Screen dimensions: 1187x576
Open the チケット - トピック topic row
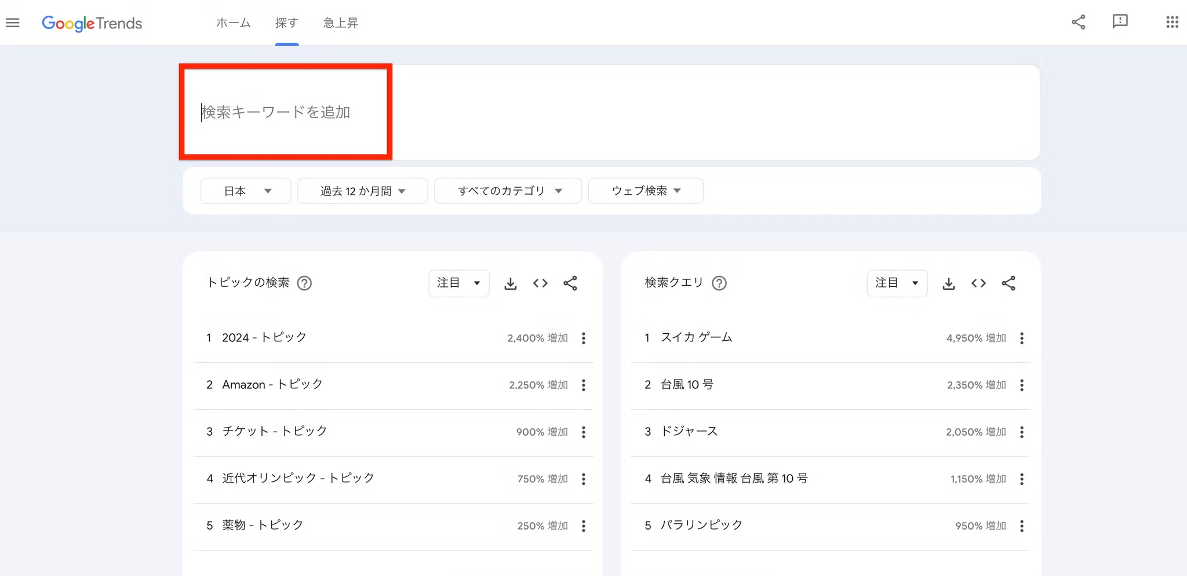coord(392,432)
